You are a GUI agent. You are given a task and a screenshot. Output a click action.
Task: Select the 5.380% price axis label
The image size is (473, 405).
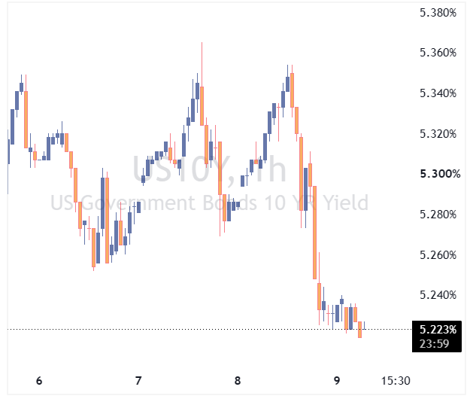pos(438,13)
